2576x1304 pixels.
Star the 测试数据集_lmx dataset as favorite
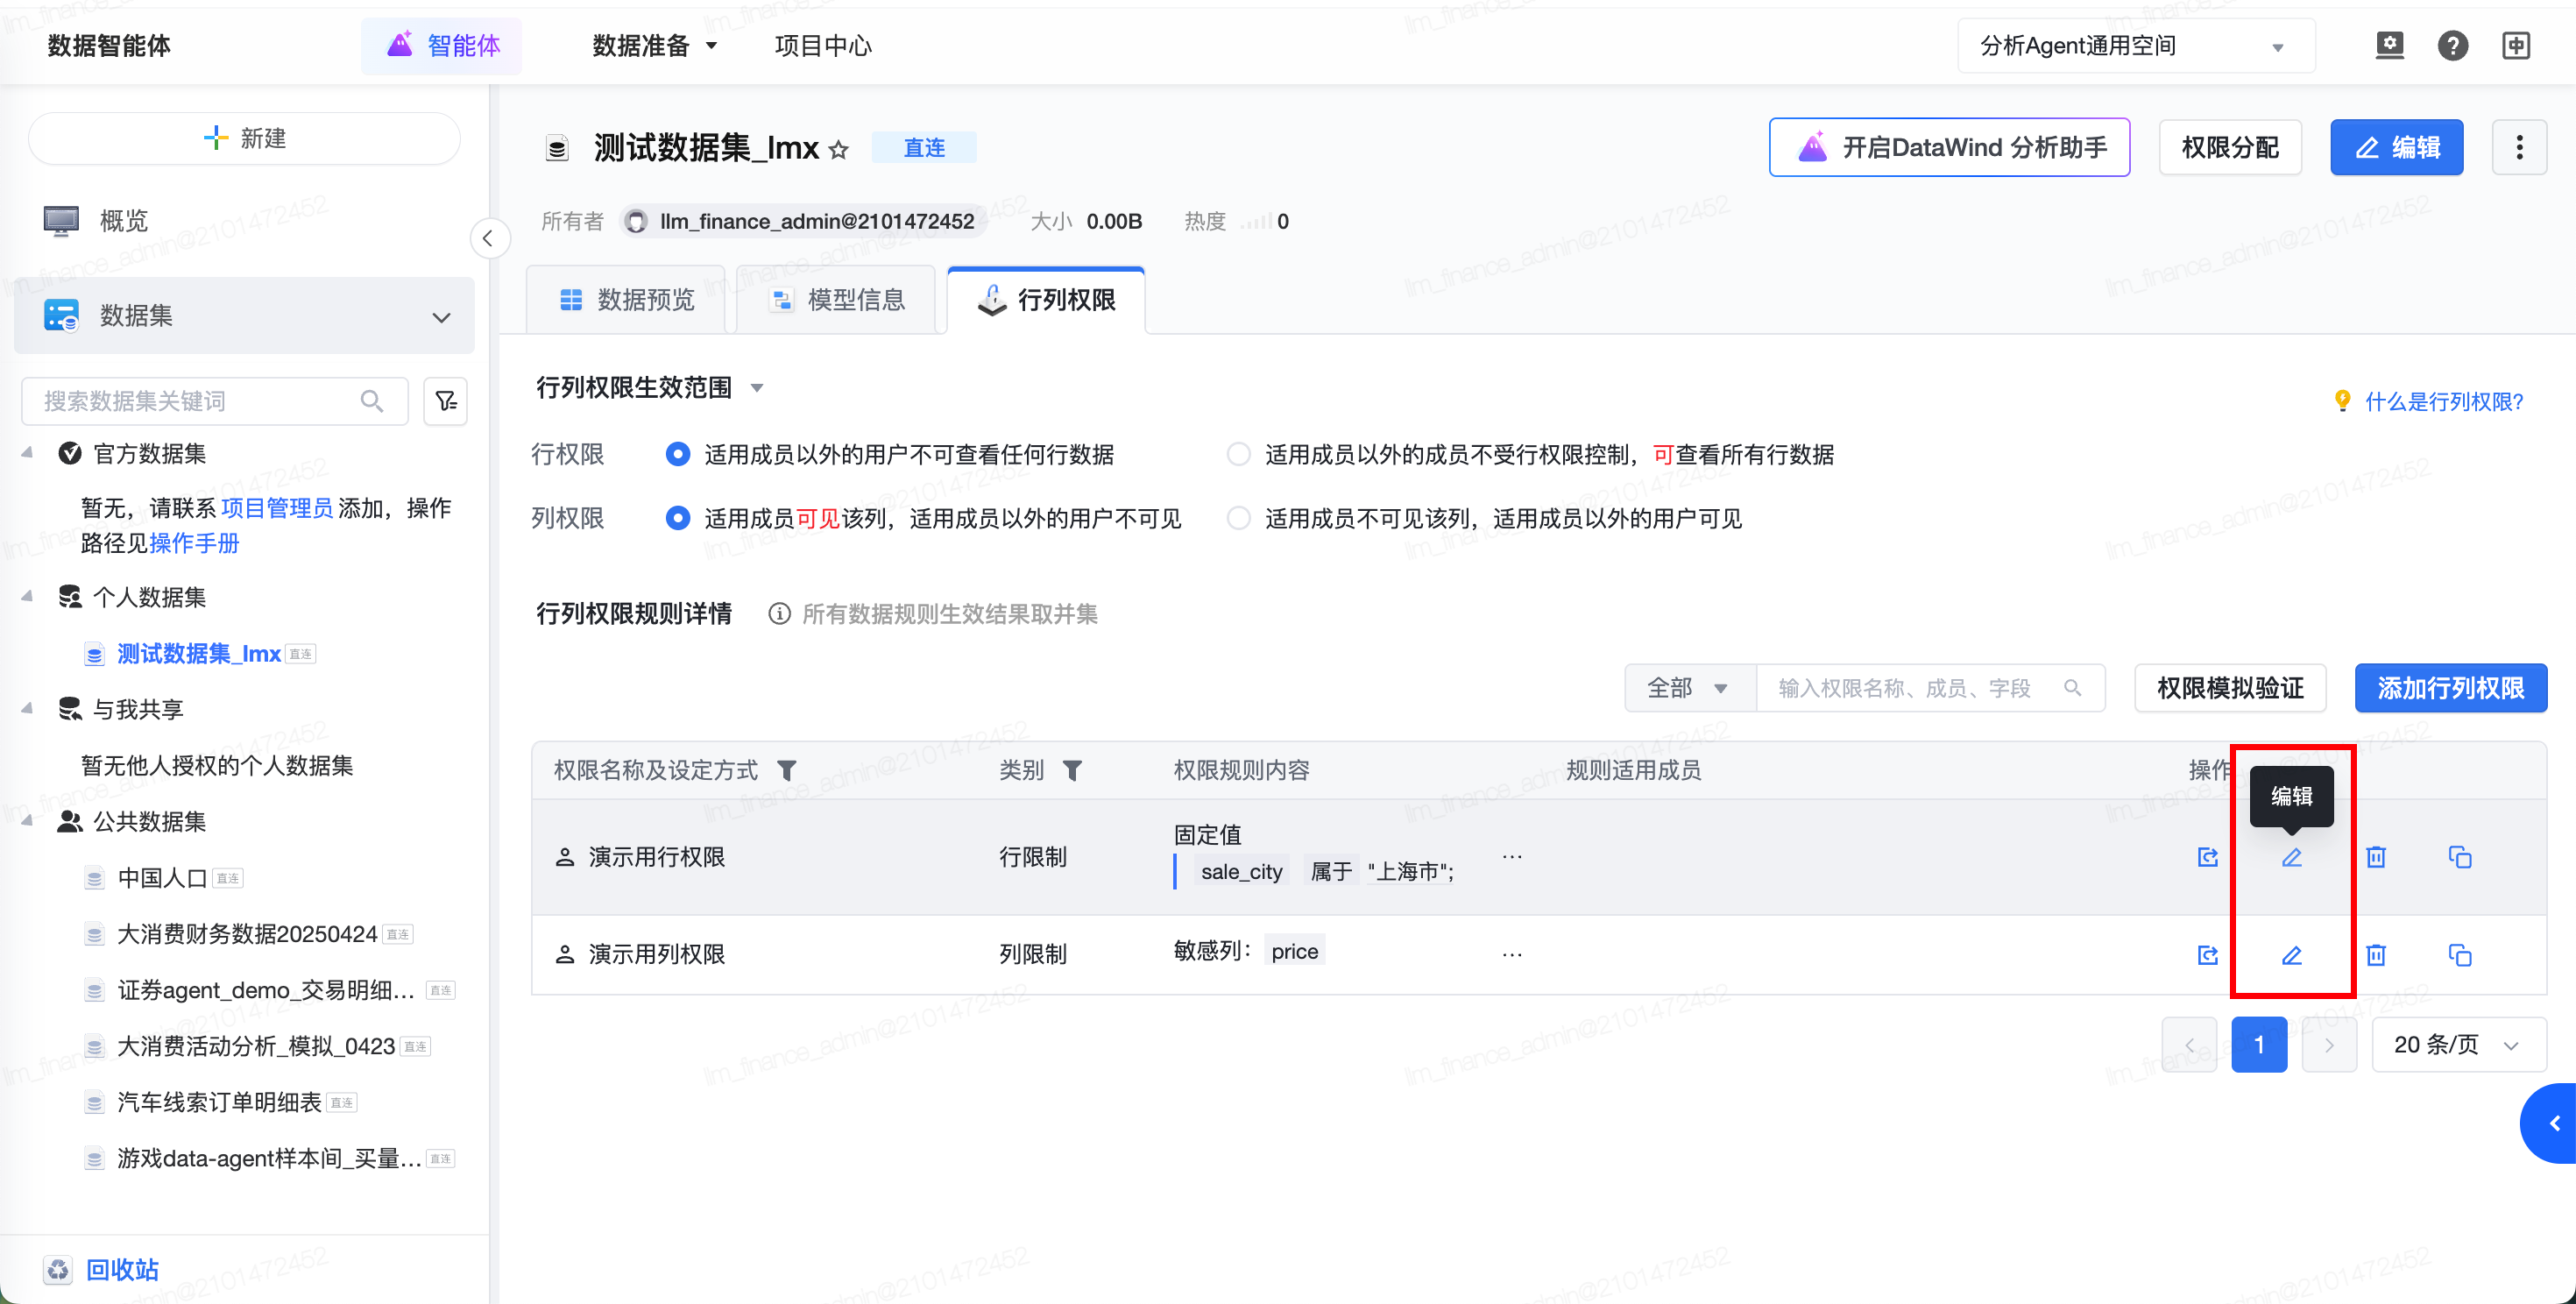839,150
